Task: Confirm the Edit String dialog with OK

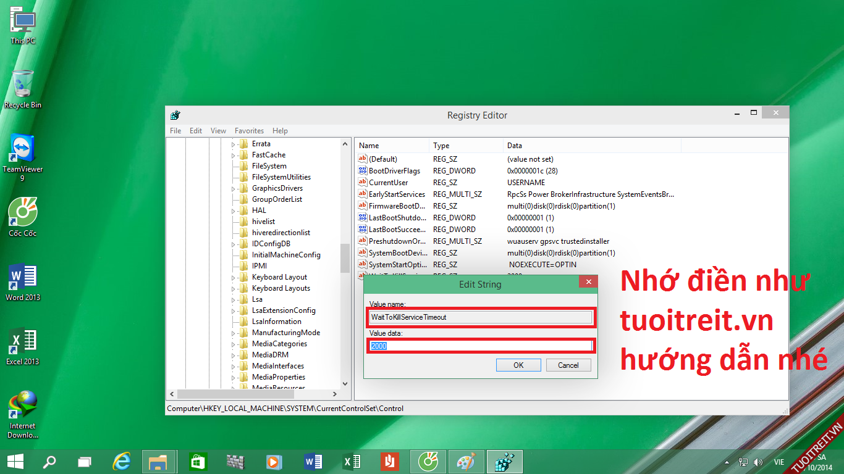Action: tap(518, 365)
